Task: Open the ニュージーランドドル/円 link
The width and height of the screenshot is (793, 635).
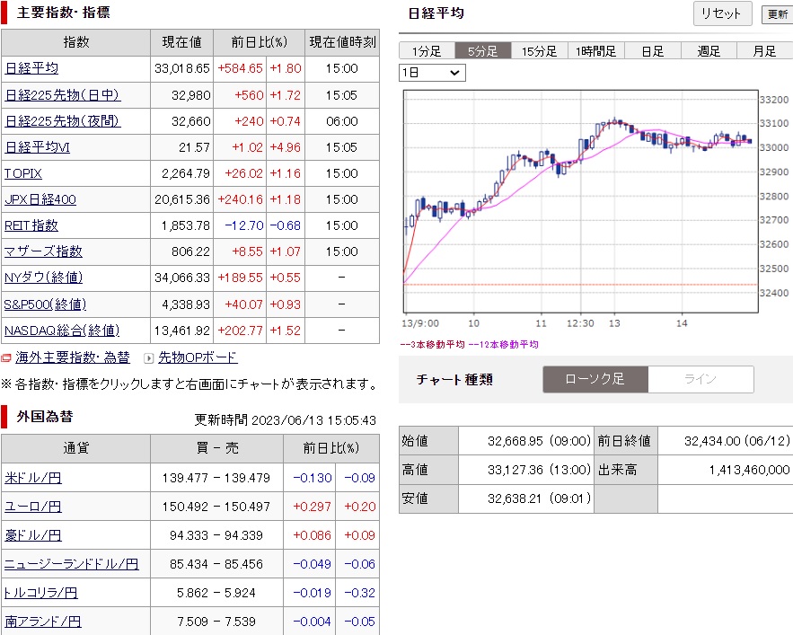Action: click(71, 564)
